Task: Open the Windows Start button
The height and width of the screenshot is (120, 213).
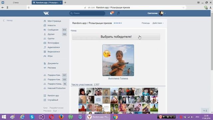Action: click(x=4, y=117)
